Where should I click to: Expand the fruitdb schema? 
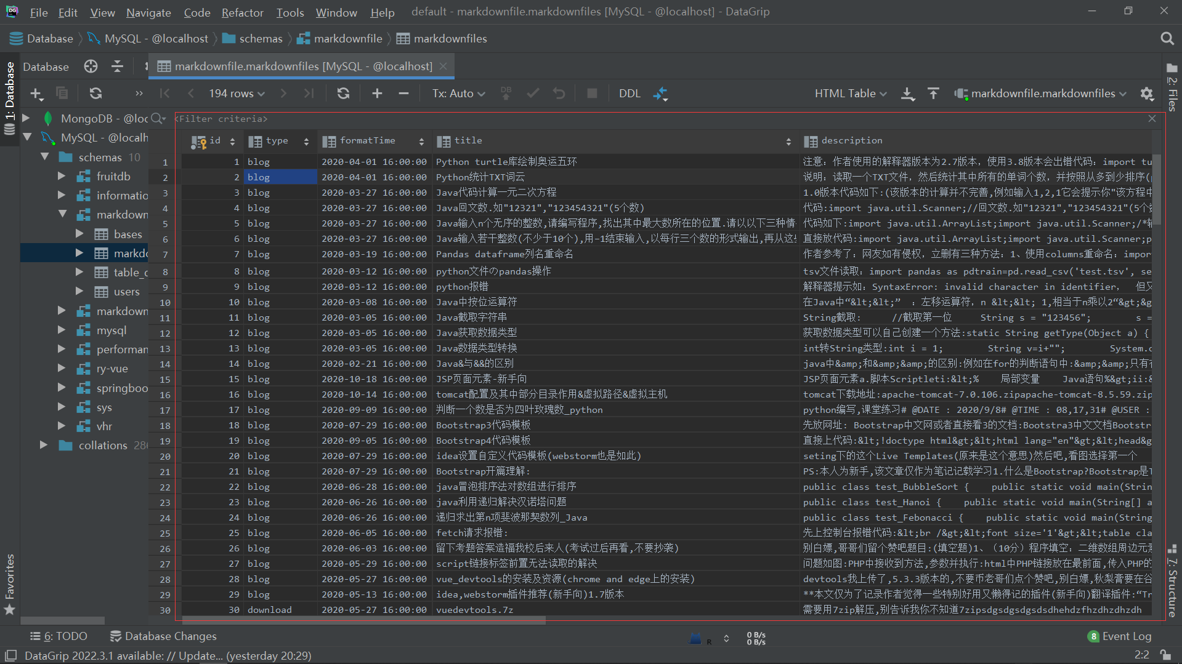[62, 176]
